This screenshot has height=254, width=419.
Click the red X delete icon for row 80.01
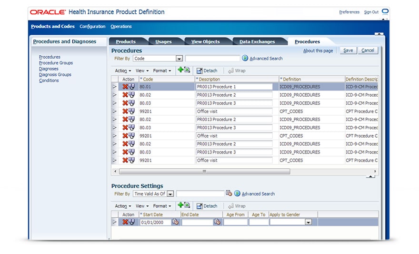pos(125,87)
